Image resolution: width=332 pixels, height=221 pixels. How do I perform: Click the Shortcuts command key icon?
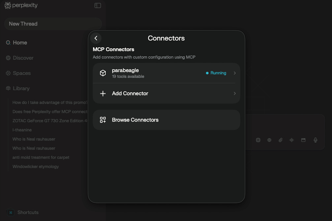point(11,212)
